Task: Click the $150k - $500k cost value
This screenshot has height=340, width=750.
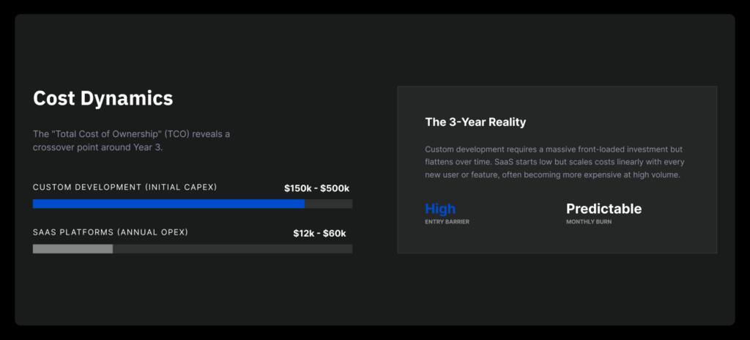Action: coord(316,188)
